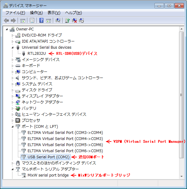The width and height of the screenshot is (187, 189).
Task: Expand the ヒューマン インターフェイス デバイス category
Action: pyautogui.click(x=12, y=114)
